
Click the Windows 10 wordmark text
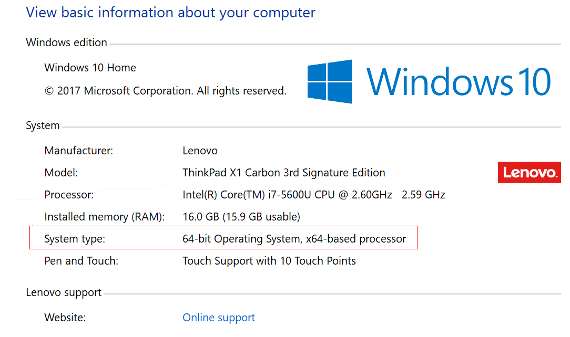click(459, 82)
